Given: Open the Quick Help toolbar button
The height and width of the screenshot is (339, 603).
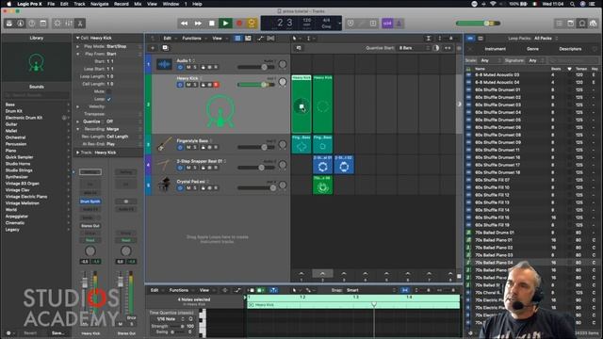Looking at the screenshot, I should pyautogui.click(x=31, y=24).
